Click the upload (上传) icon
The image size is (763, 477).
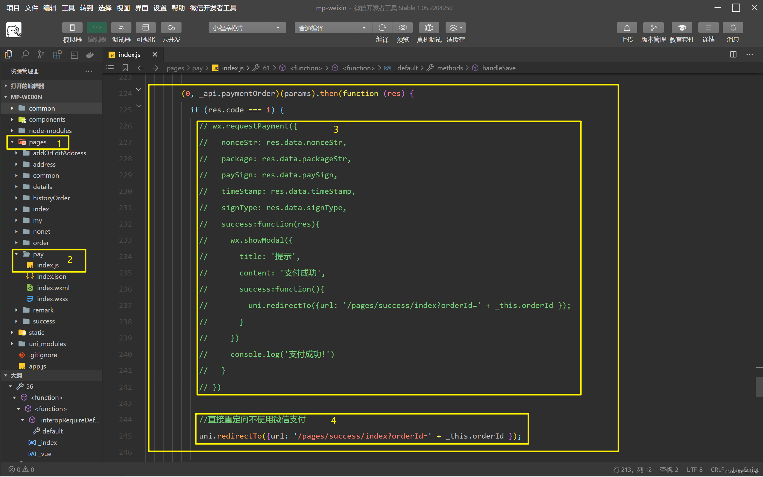pos(627,28)
